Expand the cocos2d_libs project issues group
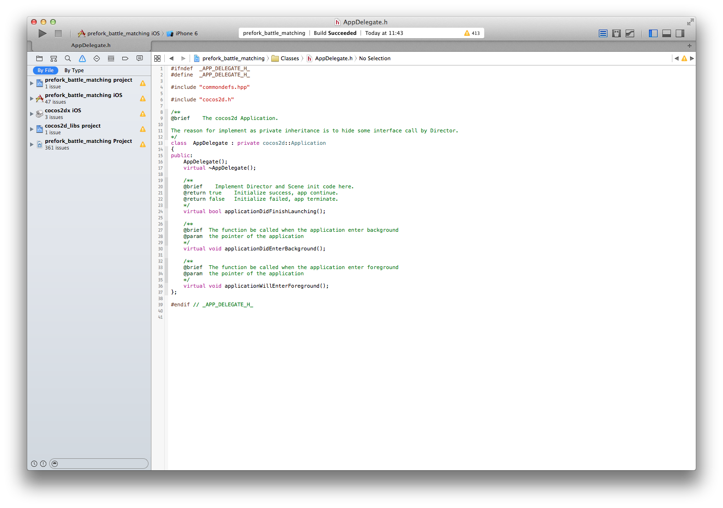This screenshot has height=508, width=723. coord(32,129)
